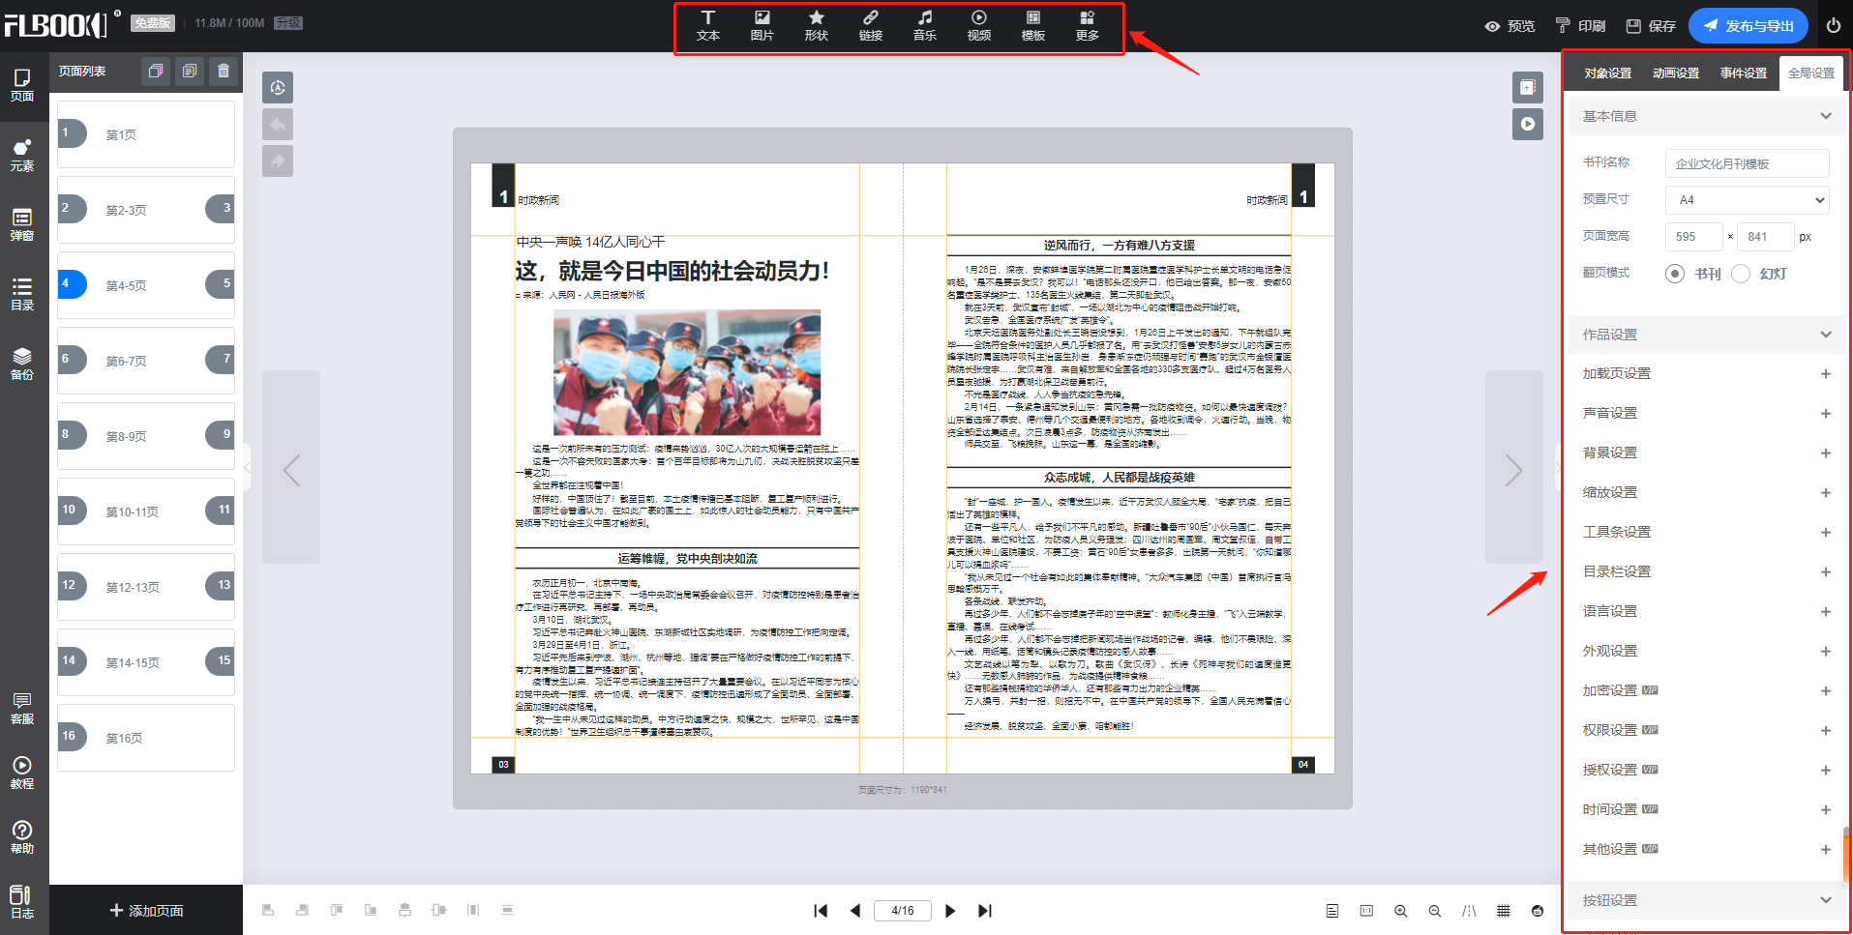The height and width of the screenshot is (935, 1853).
Task: Select 第16页 in page list
Action: click(145, 738)
